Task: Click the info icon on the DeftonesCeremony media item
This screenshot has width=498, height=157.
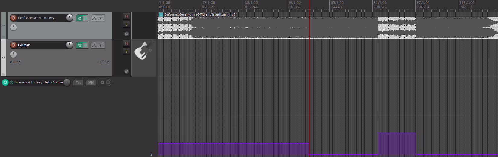Action: pos(161,14)
